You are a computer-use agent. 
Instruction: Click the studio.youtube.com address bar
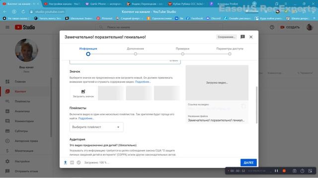[x=50, y=12]
